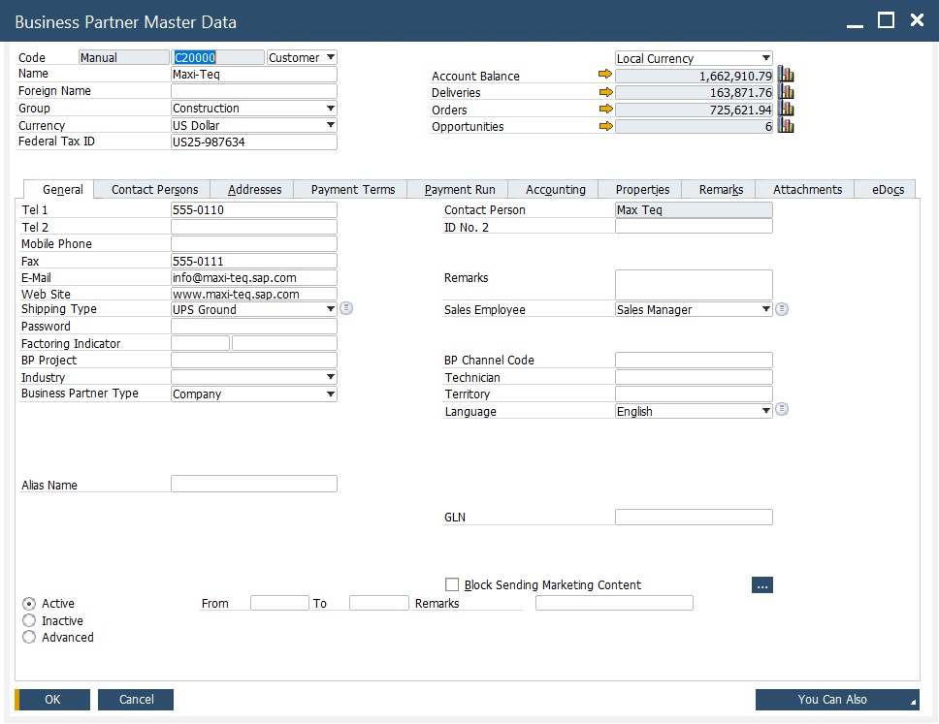Open the Orders bar chart icon
Image resolution: width=939 pixels, height=724 pixels.
pos(786,110)
